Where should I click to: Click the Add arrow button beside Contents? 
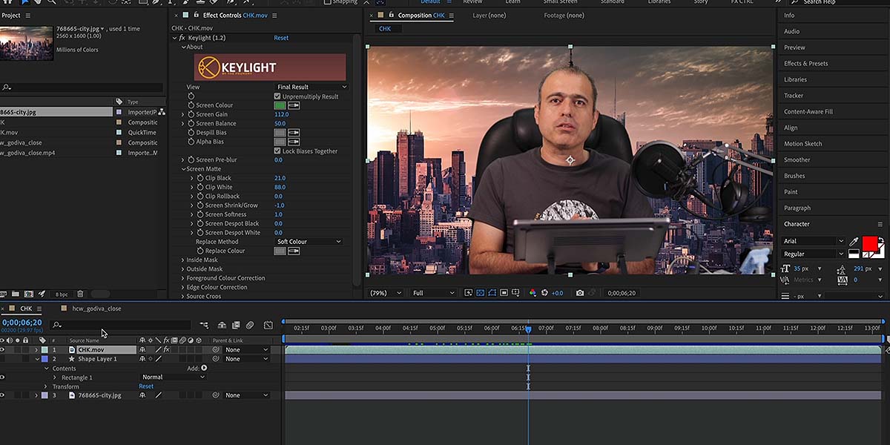pyautogui.click(x=204, y=368)
